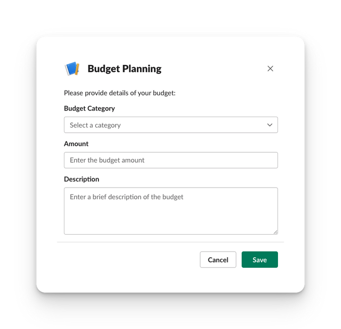Click the 'Enter the budget amount' placeholder
The height and width of the screenshot is (329, 341).
tap(107, 160)
